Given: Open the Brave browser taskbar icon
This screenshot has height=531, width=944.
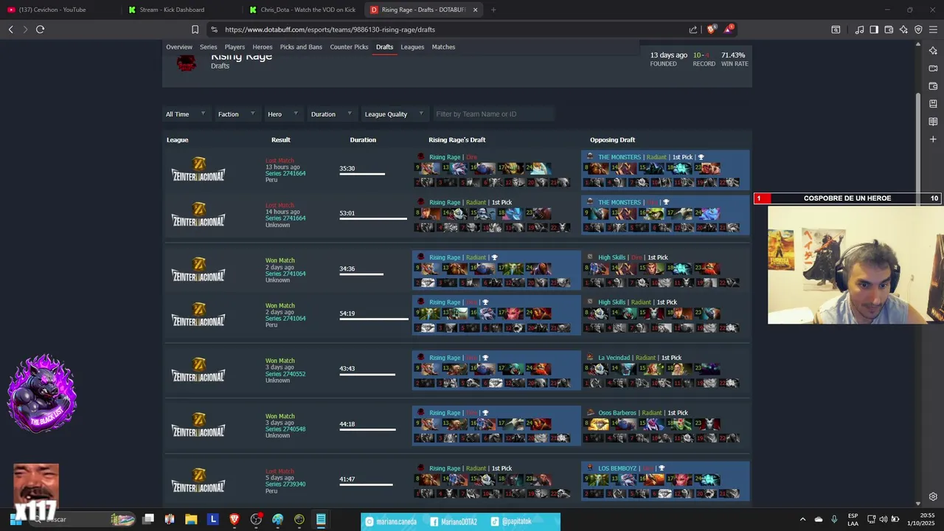Looking at the screenshot, I should click(235, 519).
